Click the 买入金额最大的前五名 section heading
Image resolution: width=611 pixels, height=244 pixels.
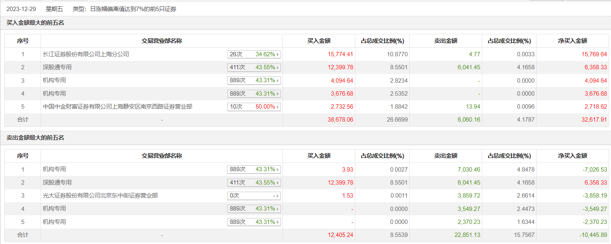35,23
